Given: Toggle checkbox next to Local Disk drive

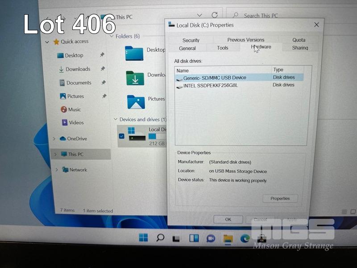Looking at the screenshot, I should click(122, 136).
